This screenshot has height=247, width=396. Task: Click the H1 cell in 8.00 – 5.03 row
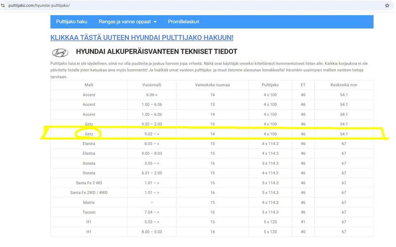click(89, 232)
